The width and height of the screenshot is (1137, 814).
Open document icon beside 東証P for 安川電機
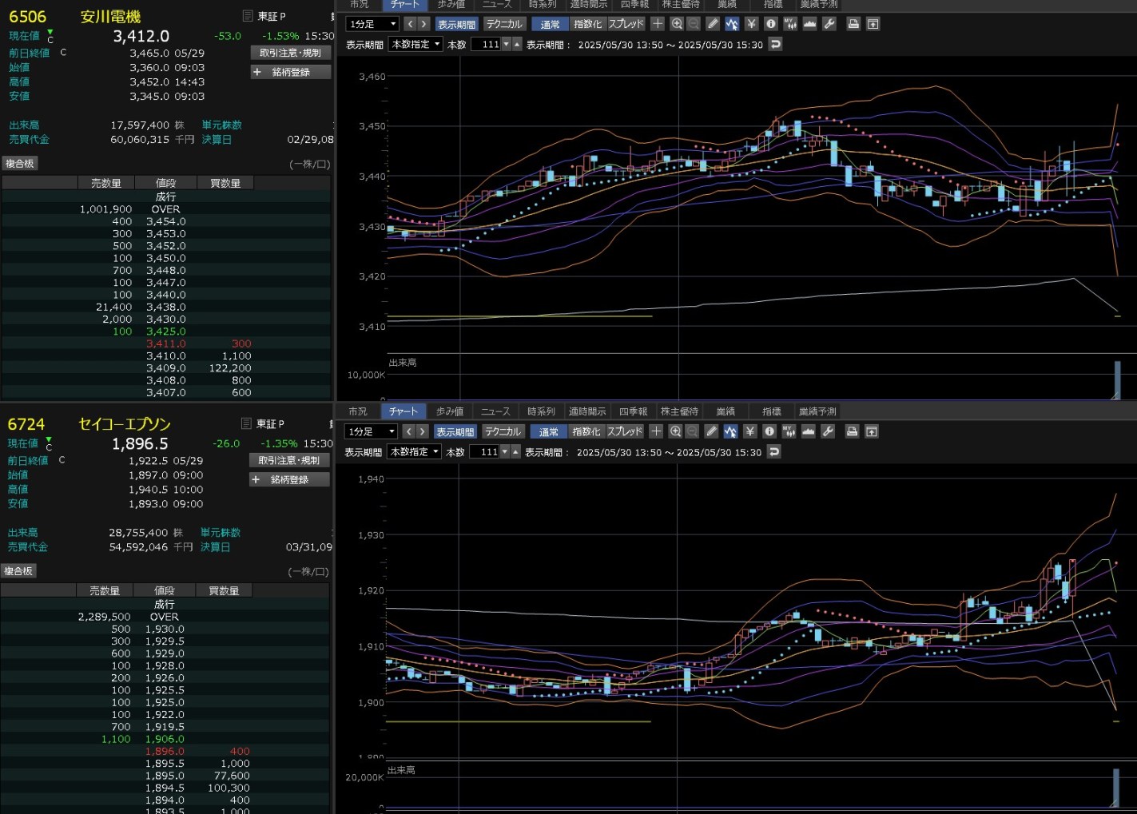[x=248, y=16]
